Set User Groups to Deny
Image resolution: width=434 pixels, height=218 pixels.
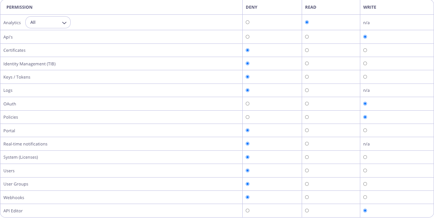tap(248, 184)
